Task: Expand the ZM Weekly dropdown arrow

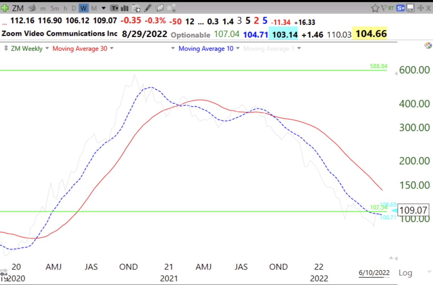Action: click(x=47, y=48)
